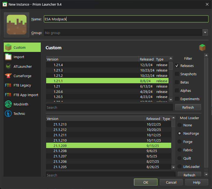The image size is (212, 189).
Task: Click Refresh next to Minecraft version search
Action: (188, 107)
